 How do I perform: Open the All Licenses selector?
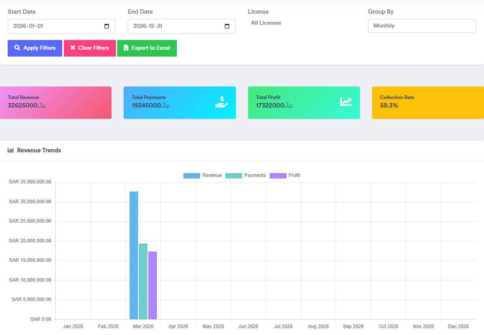tap(266, 23)
